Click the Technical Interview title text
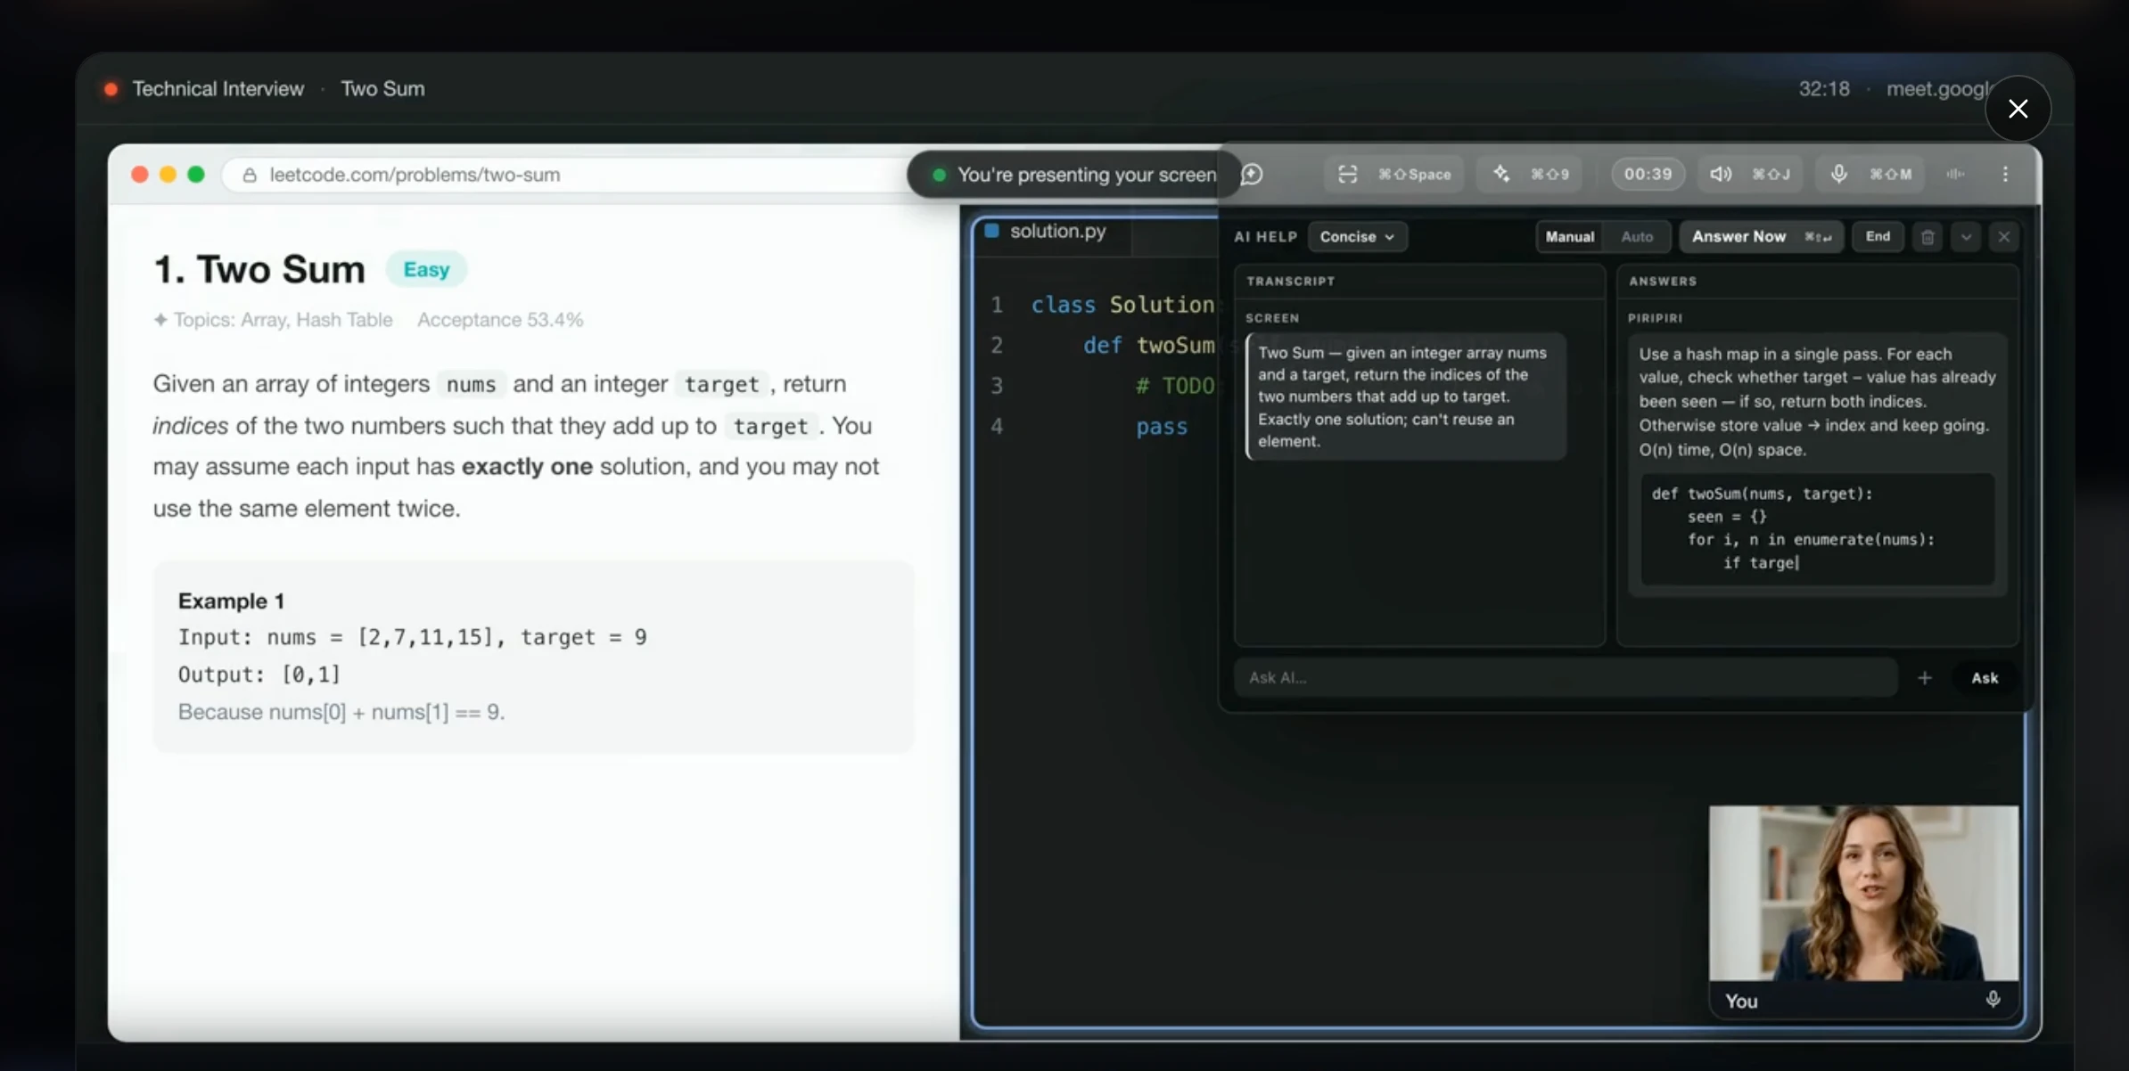This screenshot has height=1071, width=2129. pyautogui.click(x=218, y=89)
